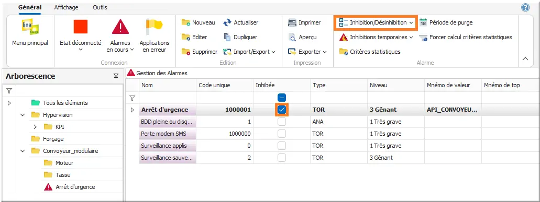Select the API_CONVOYEU... value cell
Image resolution: width=540 pixels, height=202 pixels.
[453, 110]
